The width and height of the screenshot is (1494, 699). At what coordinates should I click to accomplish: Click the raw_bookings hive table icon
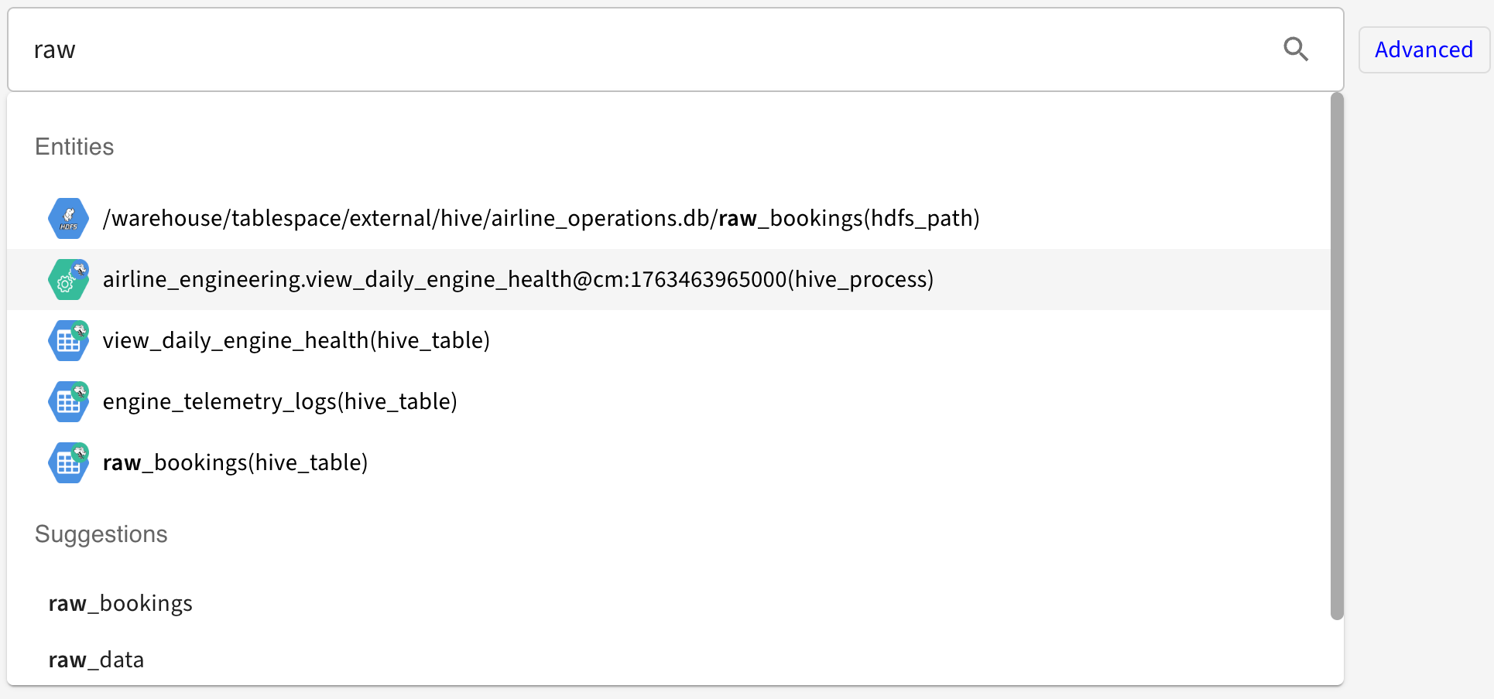68,463
